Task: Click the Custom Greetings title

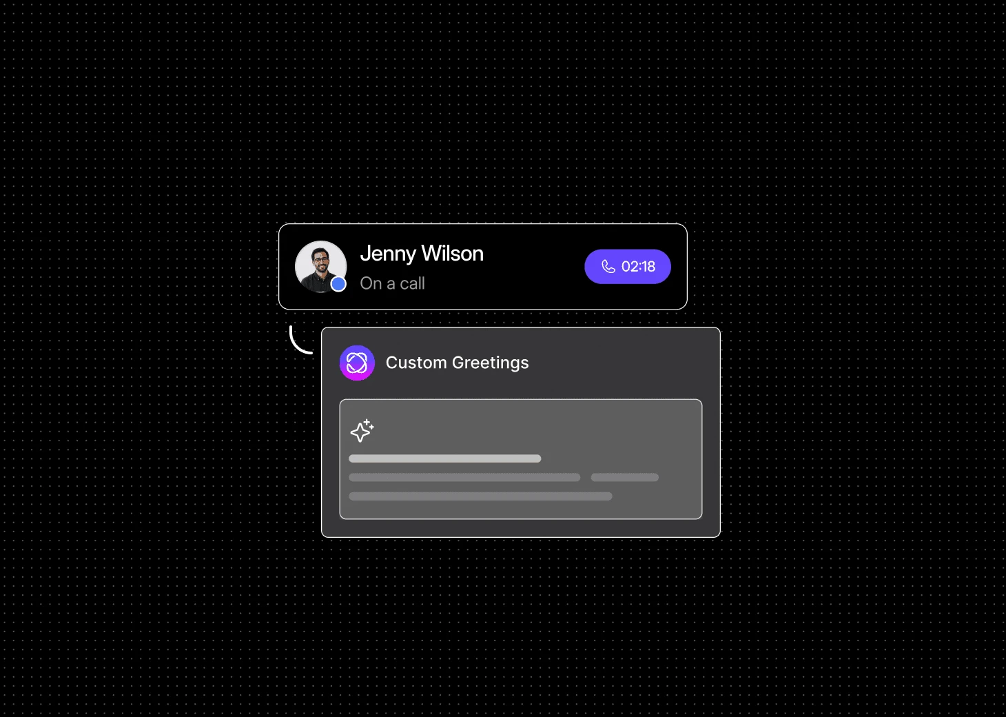Action: [458, 363]
